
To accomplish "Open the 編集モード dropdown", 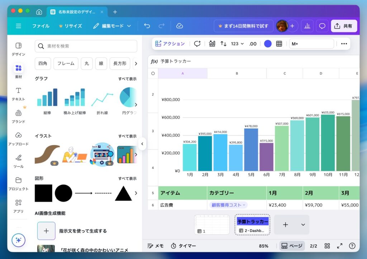I will (112, 26).
